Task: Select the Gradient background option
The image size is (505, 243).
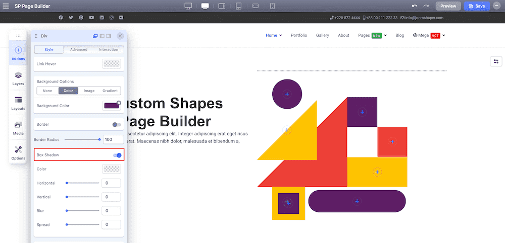Action: coord(110,91)
